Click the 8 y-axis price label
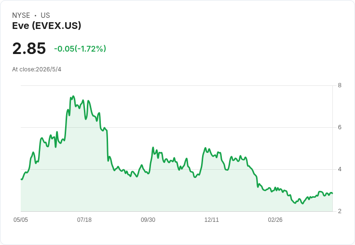 pyautogui.click(x=340, y=85)
